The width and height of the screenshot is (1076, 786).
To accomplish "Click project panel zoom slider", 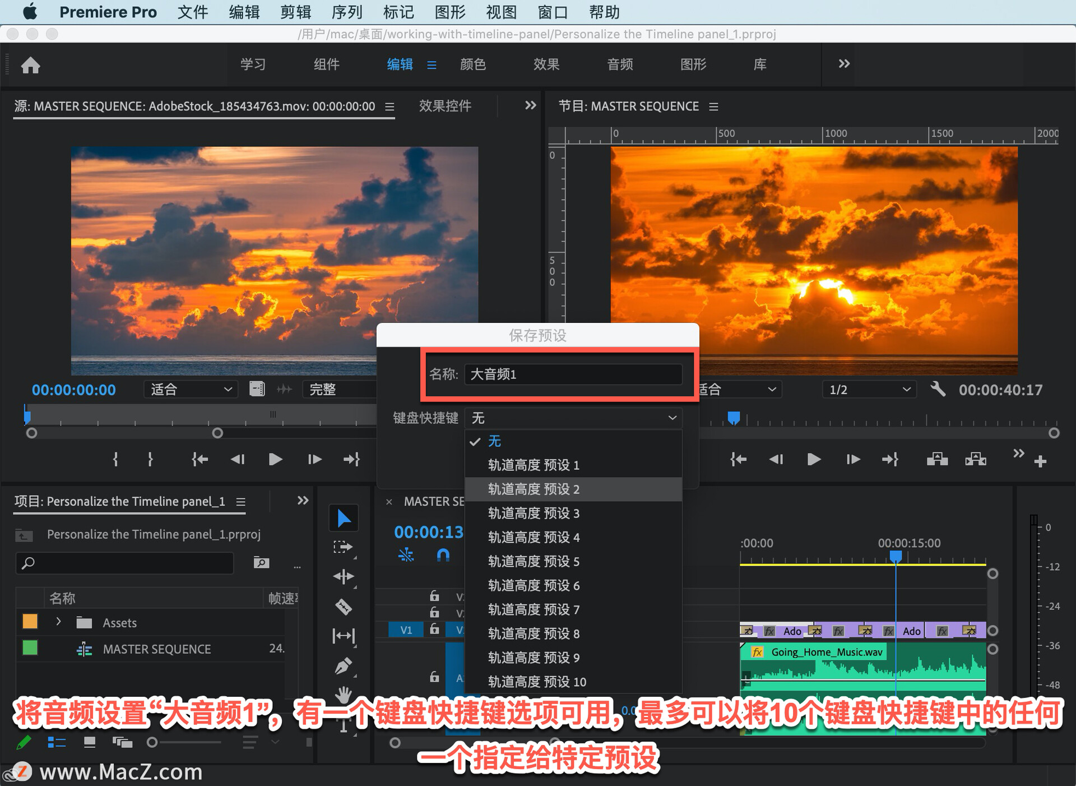I will click(x=185, y=742).
